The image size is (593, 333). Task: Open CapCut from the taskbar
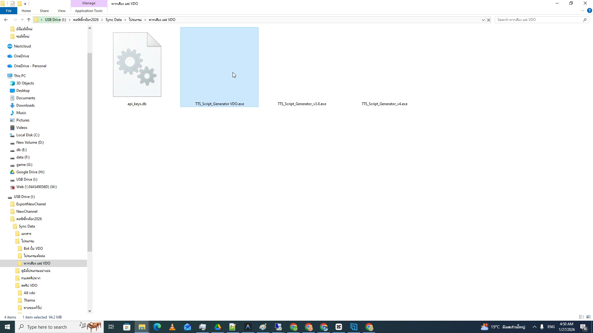click(x=339, y=327)
